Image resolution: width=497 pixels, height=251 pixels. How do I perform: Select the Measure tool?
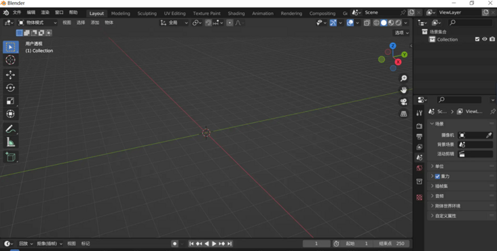coord(10,142)
